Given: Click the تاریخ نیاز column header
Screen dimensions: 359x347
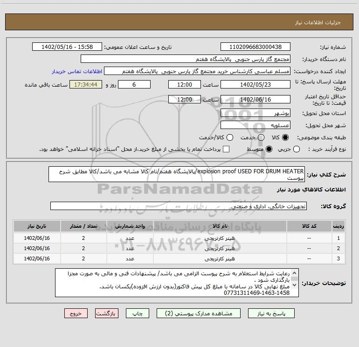Looking at the screenshot, I should (x=37, y=226).
